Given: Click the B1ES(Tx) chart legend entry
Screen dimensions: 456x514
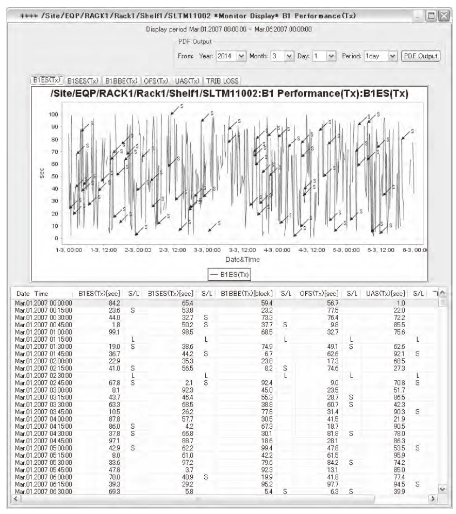Looking at the screenshot, I should 229,274.
